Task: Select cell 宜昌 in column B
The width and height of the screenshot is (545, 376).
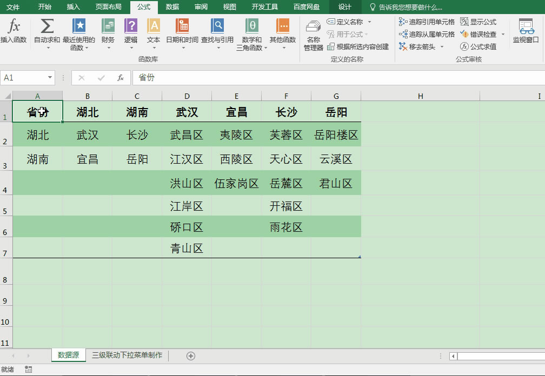Action: 87,159
